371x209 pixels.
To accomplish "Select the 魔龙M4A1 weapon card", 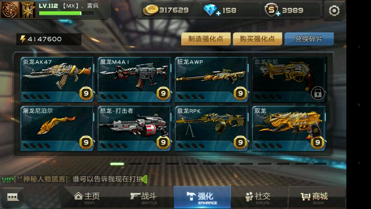I will 135,80.
